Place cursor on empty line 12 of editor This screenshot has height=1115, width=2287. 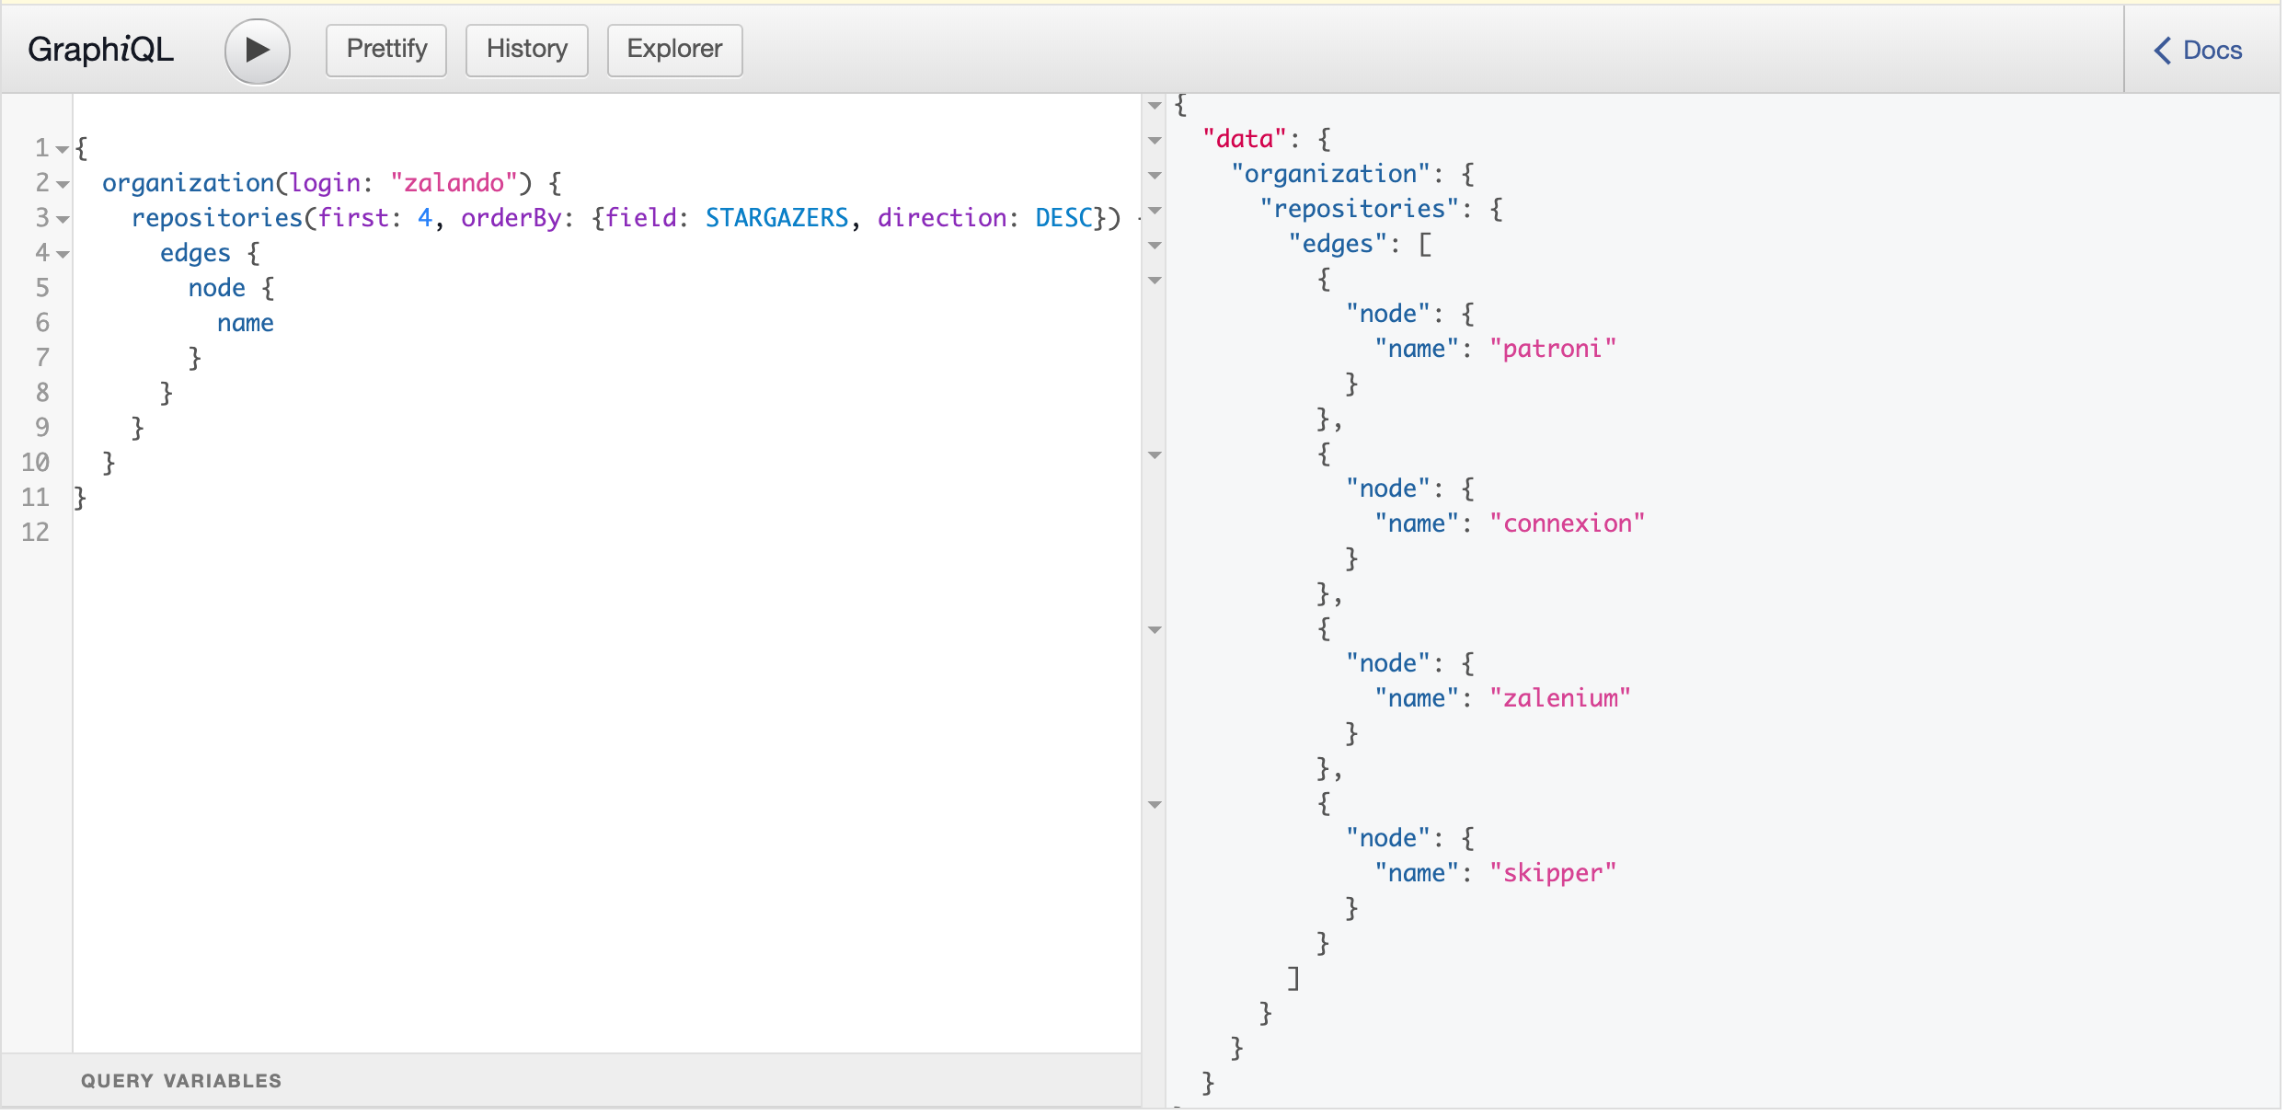point(607,533)
